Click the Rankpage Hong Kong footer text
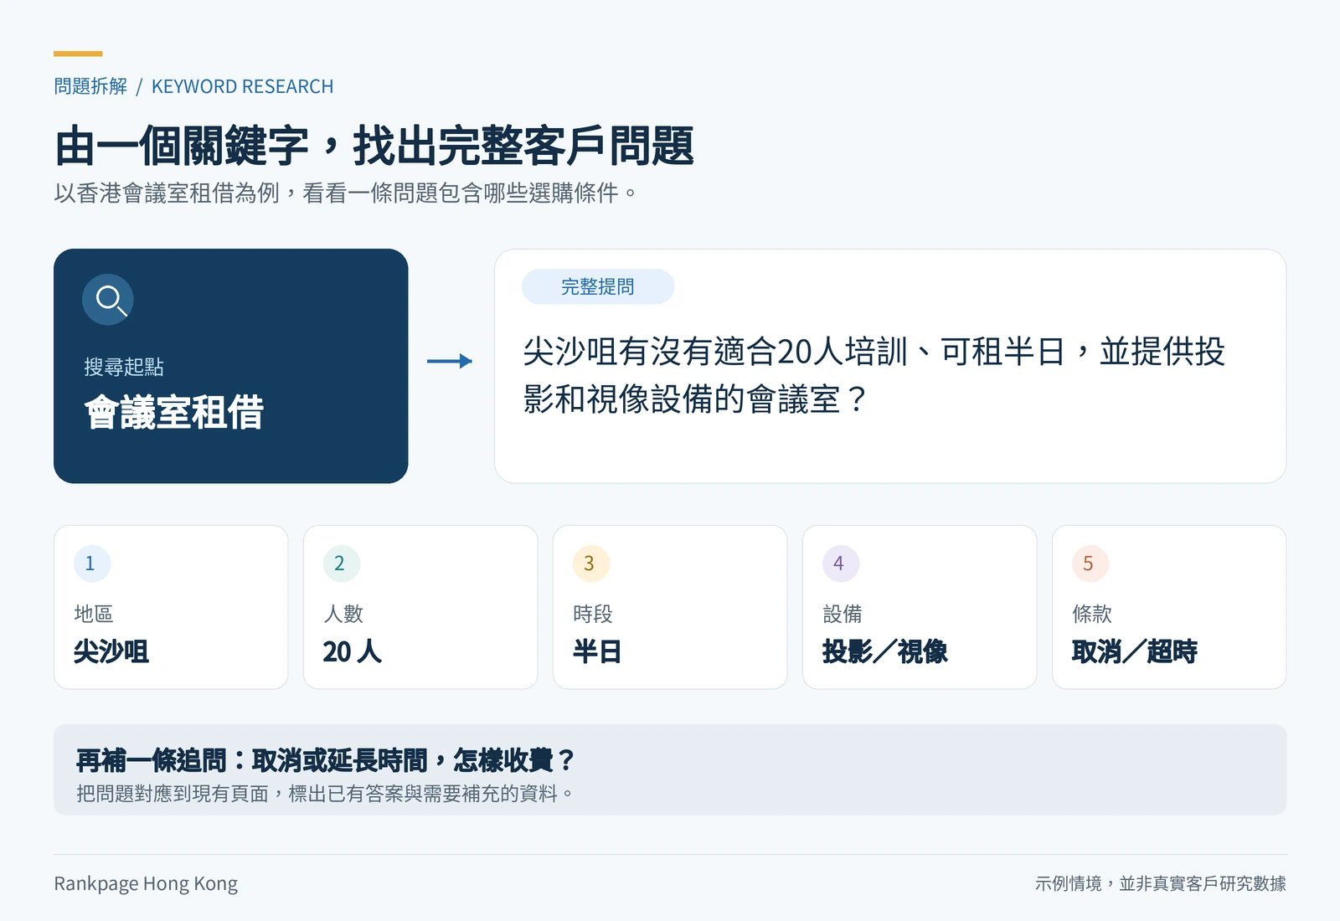This screenshot has width=1340, height=921. (146, 883)
